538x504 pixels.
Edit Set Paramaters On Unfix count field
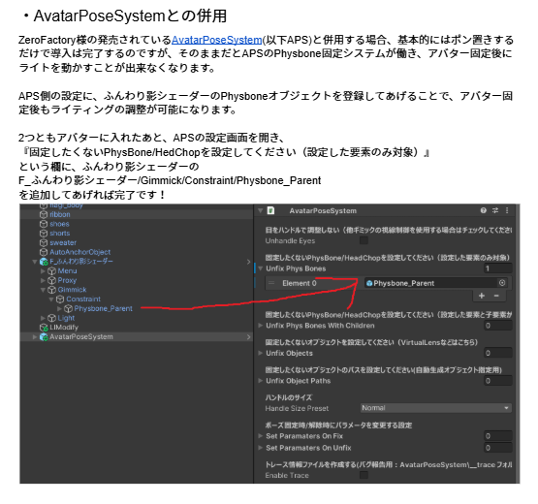(498, 448)
